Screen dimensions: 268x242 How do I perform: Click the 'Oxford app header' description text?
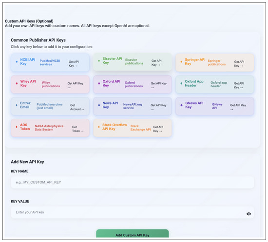tap(219, 84)
